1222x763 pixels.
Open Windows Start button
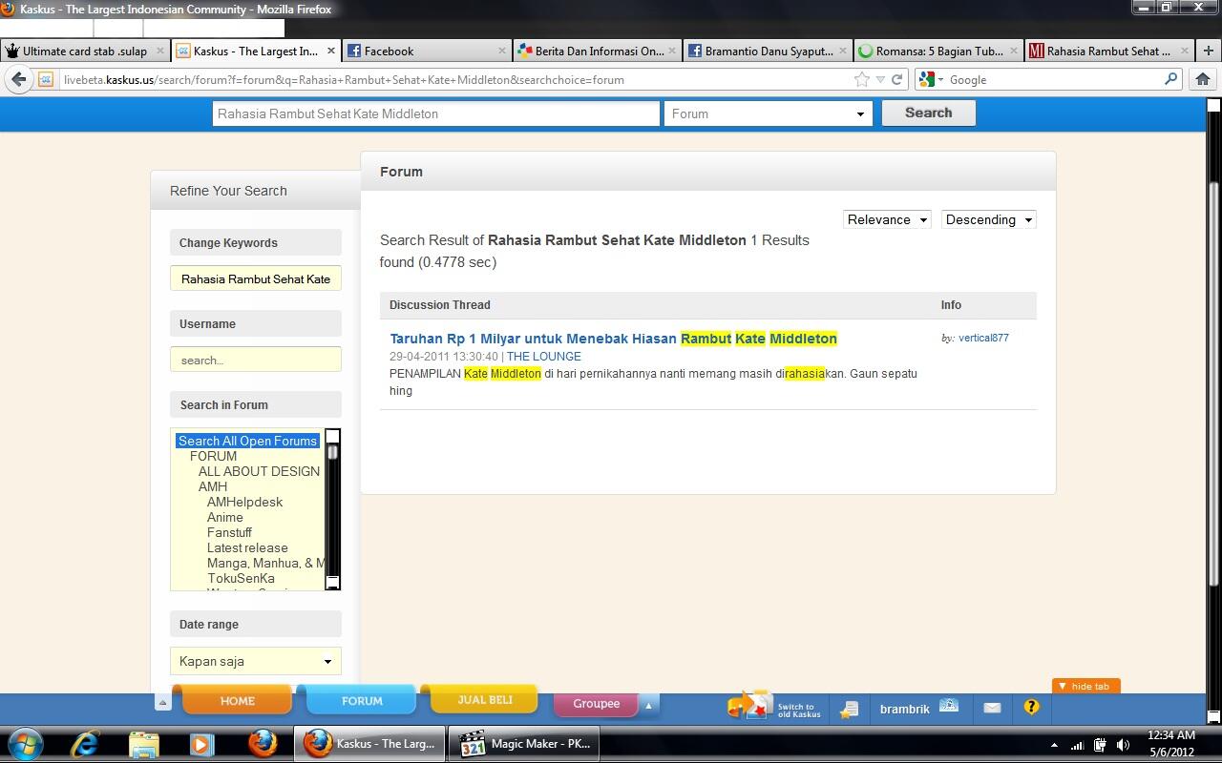tap(26, 744)
